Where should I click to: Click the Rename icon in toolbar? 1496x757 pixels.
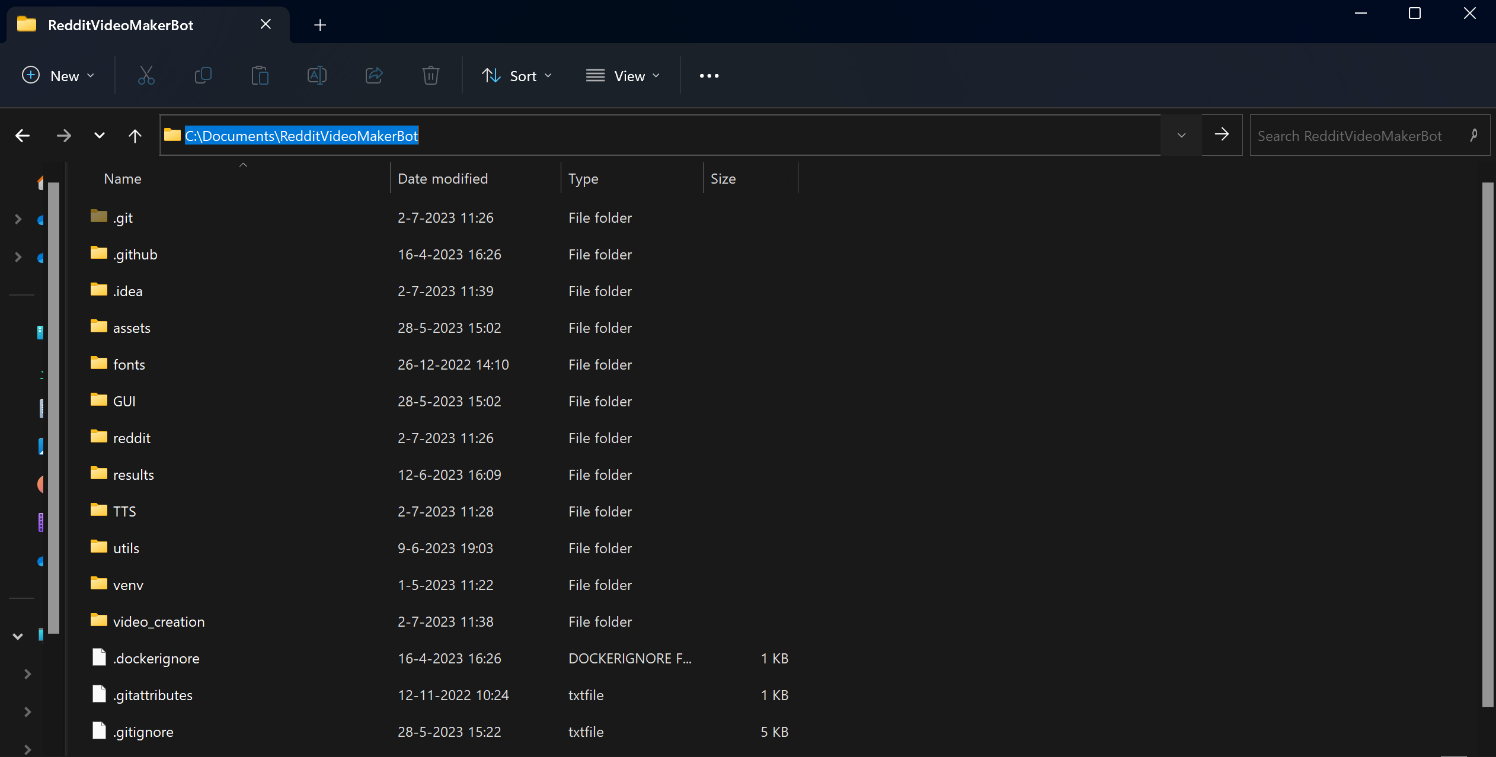tap(317, 76)
